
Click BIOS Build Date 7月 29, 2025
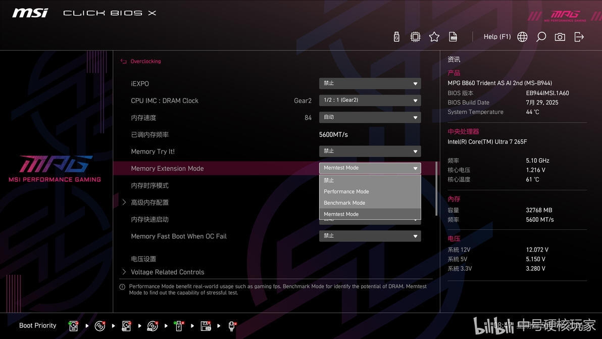coord(542,103)
